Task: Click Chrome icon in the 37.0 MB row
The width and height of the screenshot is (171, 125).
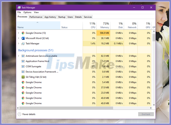Action: [x=23, y=87]
